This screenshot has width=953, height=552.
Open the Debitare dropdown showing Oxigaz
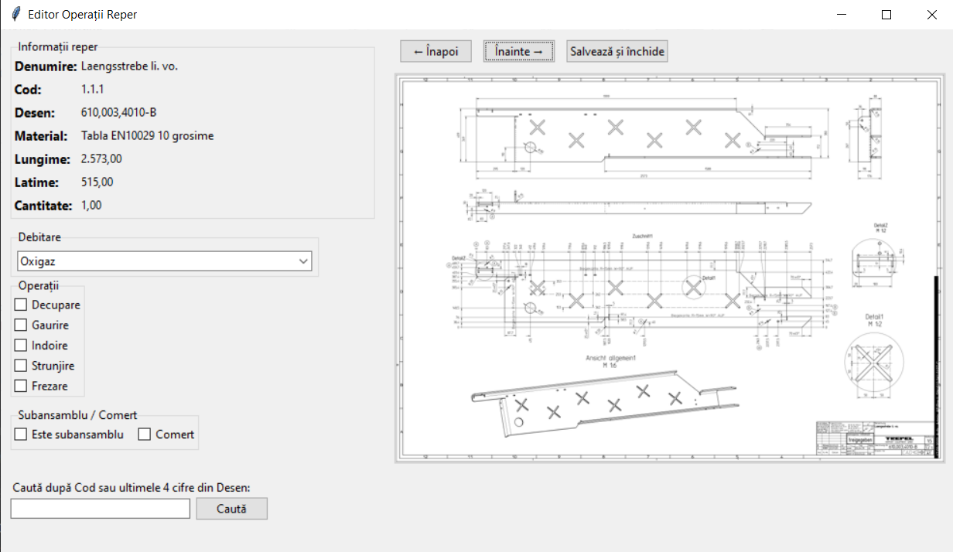tap(155, 261)
